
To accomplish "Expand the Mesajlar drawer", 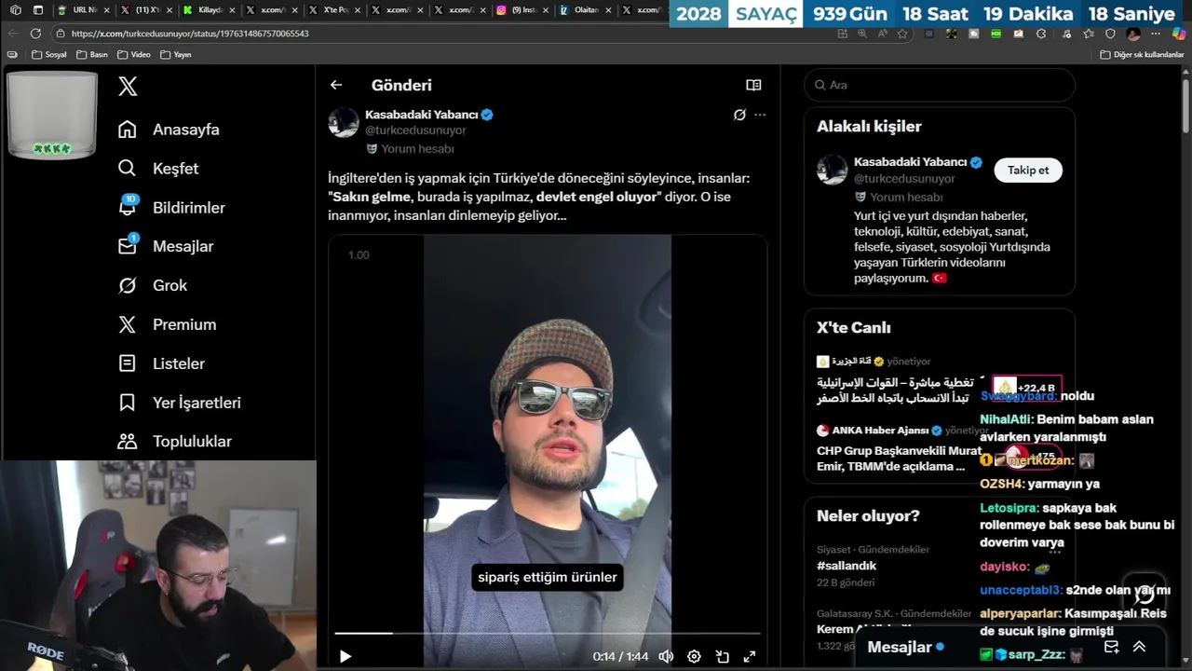I will coord(1139,647).
